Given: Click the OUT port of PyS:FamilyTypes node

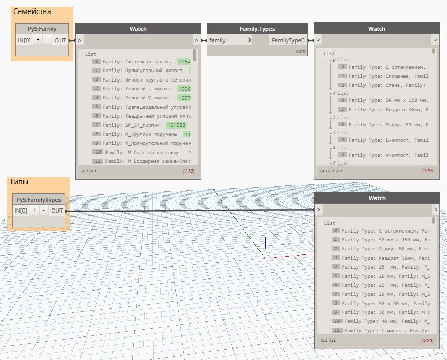Looking at the screenshot, I should (x=57, y=211).
